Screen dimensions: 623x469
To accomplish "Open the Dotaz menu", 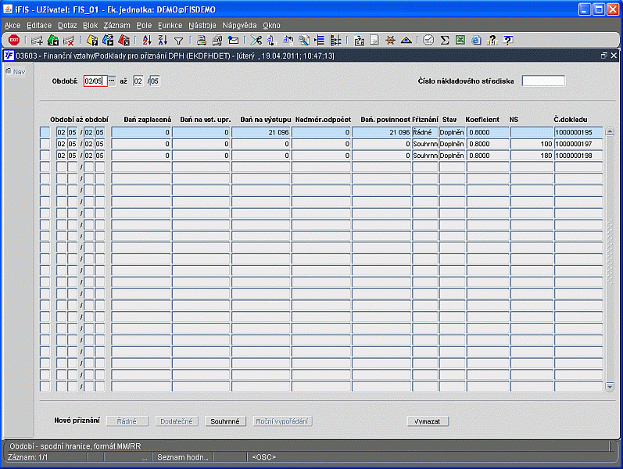I will (x=67, y=26).
